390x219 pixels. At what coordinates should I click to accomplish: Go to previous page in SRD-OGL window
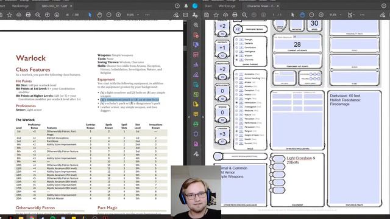click(48, 15)
